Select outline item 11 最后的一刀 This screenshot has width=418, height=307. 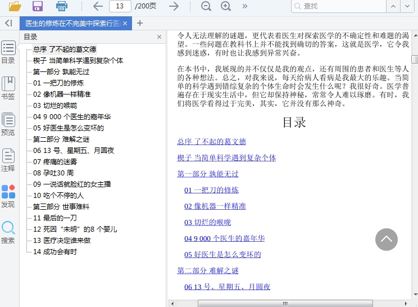[x=55, y=218]
